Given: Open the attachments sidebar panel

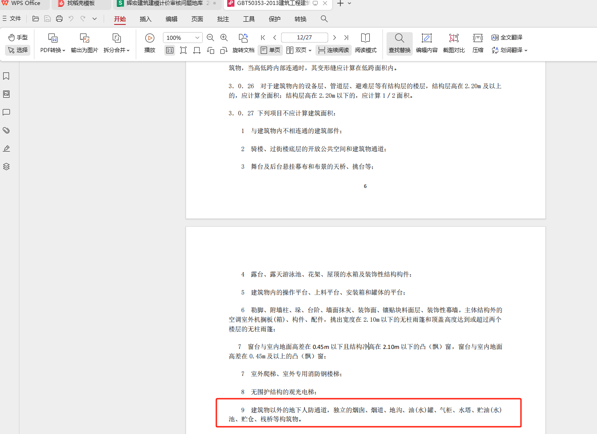Looking at the screenshot, I should coord(6,130).
